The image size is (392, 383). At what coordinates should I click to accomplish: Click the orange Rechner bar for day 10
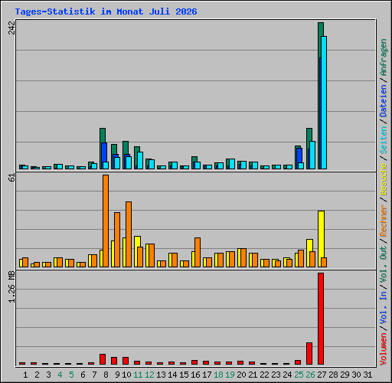(129, 234)
